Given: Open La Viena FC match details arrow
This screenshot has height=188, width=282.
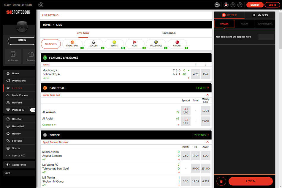Looking at the screenshot, I should coord(179,172).
